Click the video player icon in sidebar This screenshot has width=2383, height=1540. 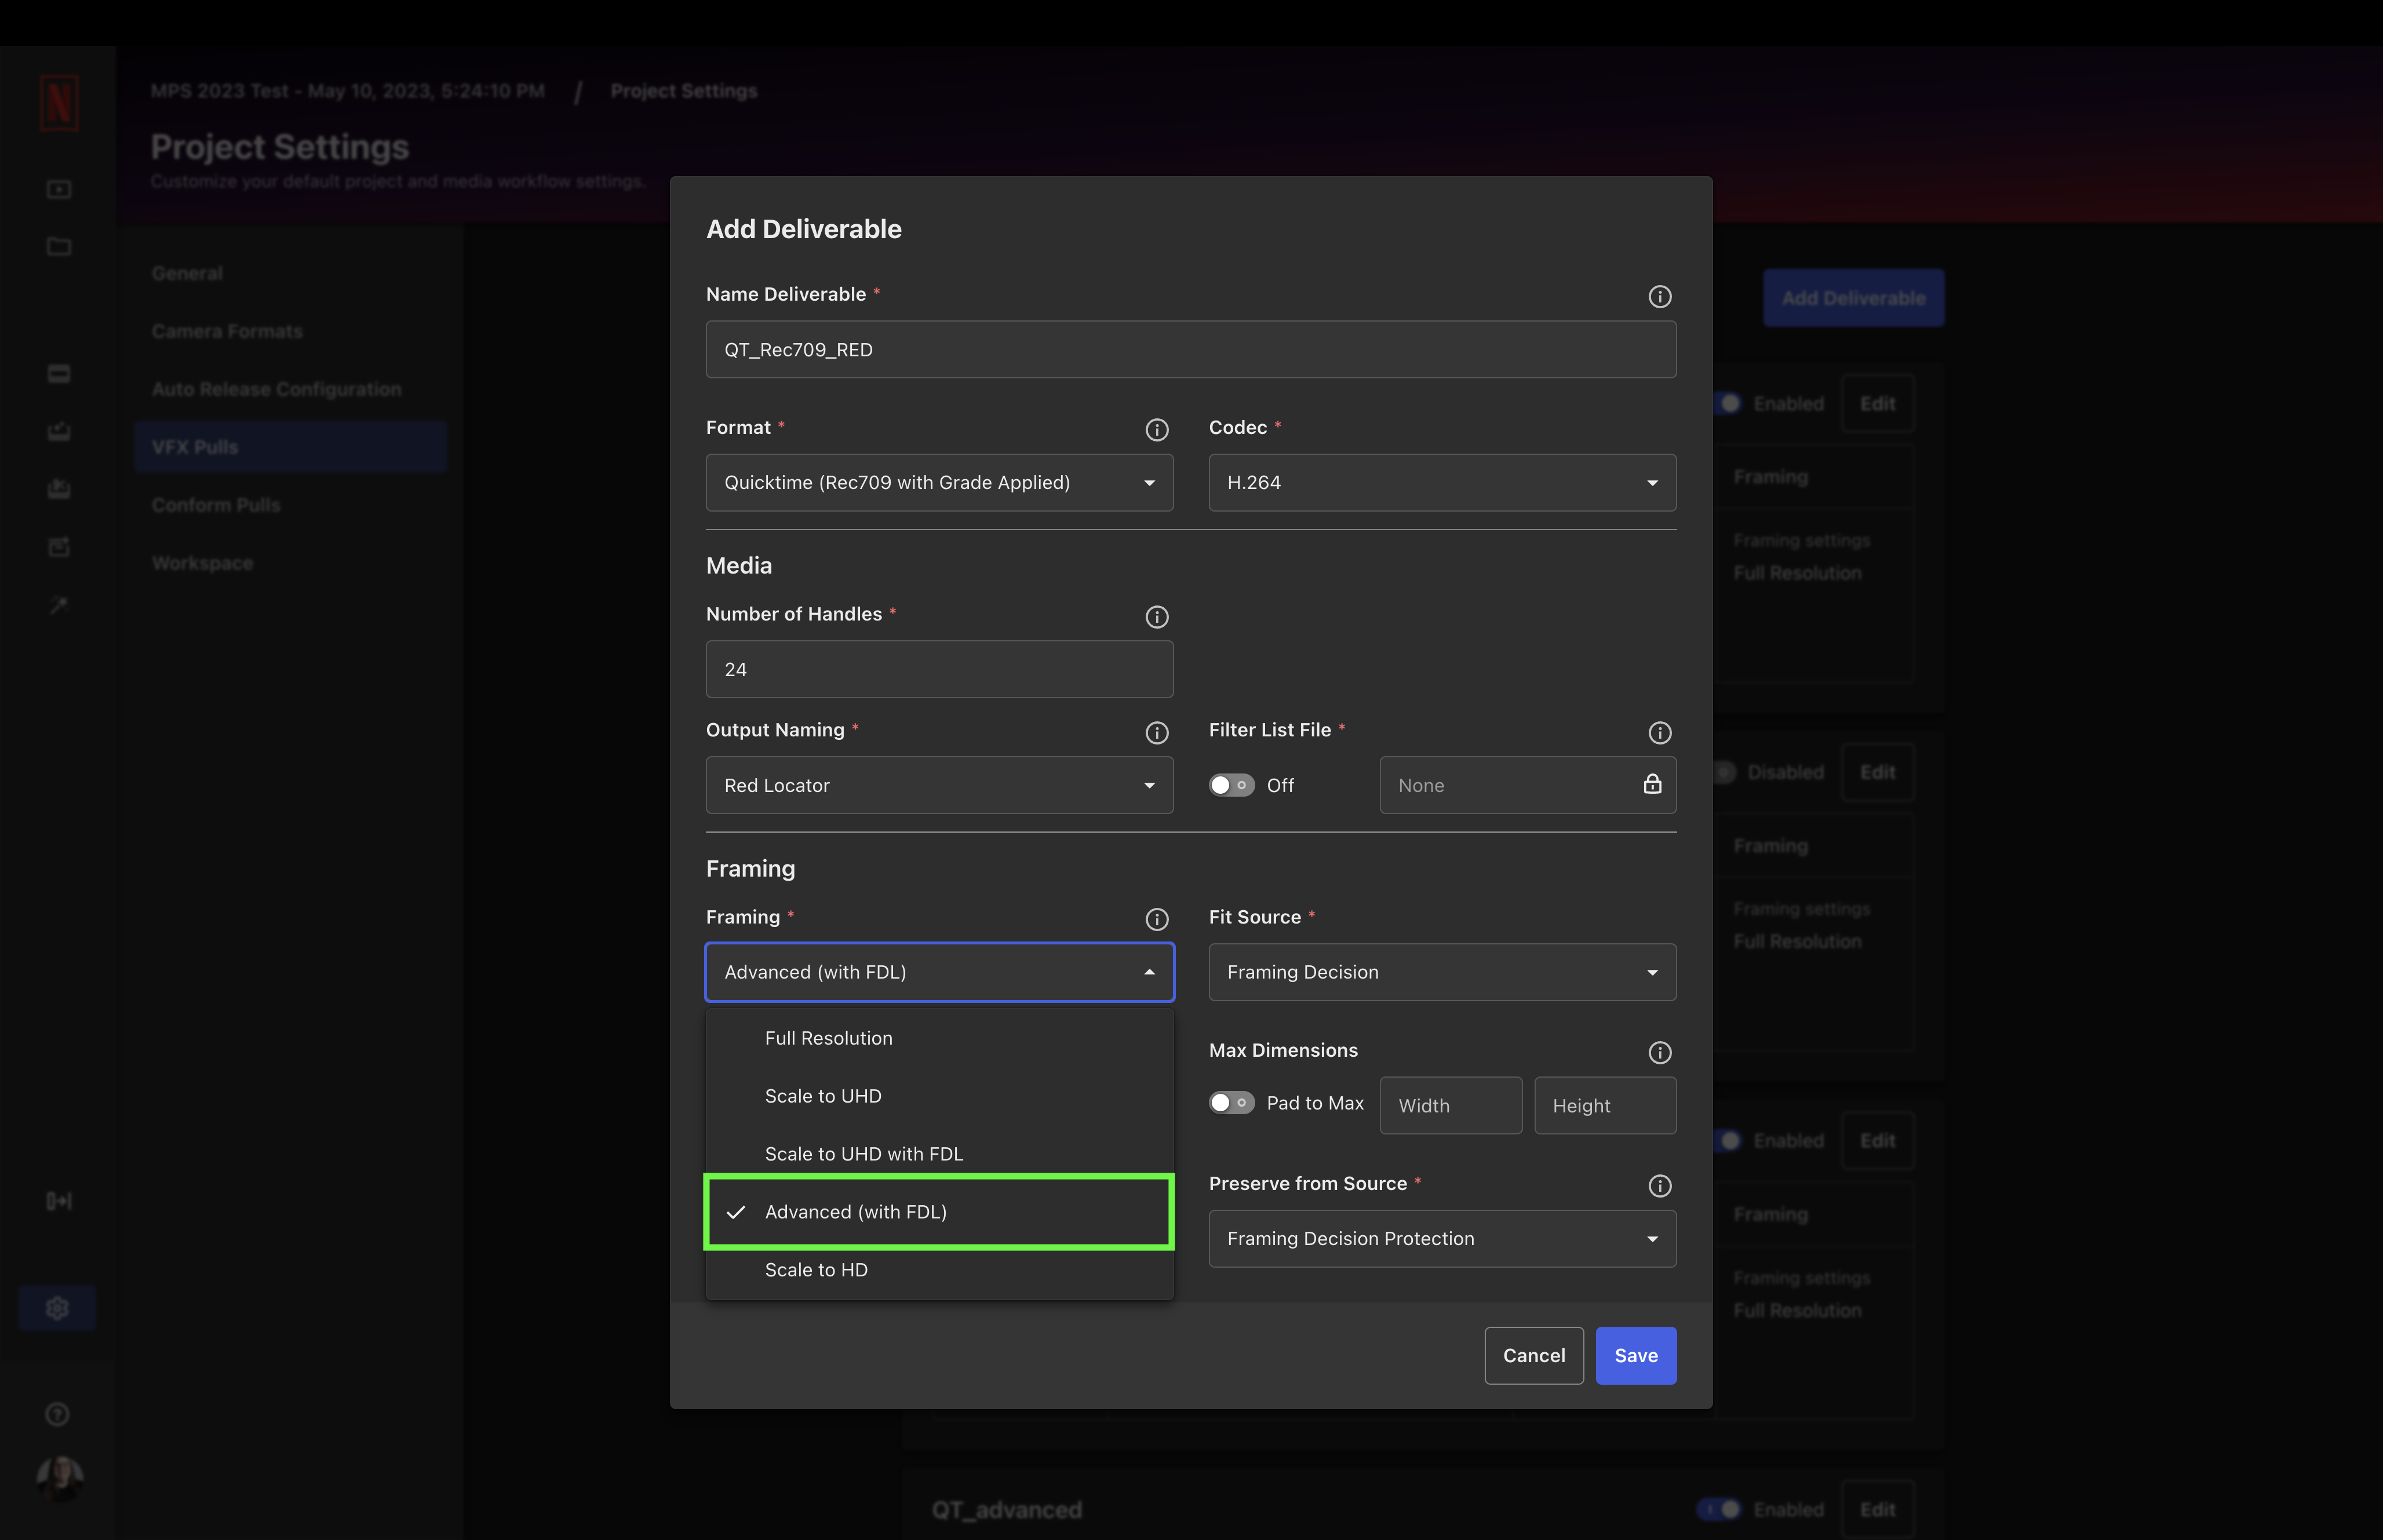[59, 189]
